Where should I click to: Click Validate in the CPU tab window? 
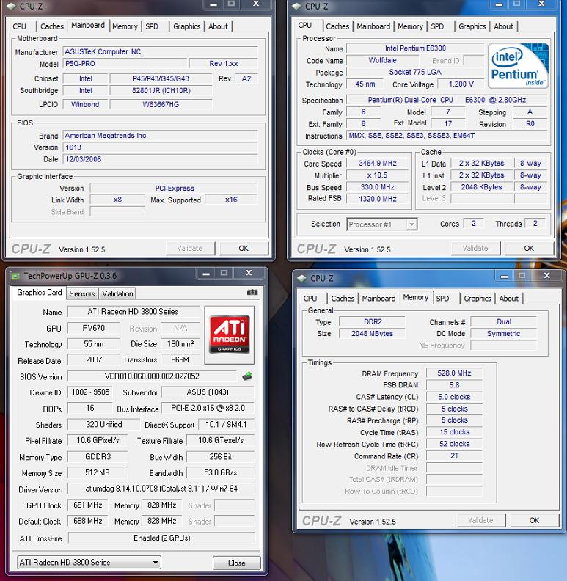(475, 248)
